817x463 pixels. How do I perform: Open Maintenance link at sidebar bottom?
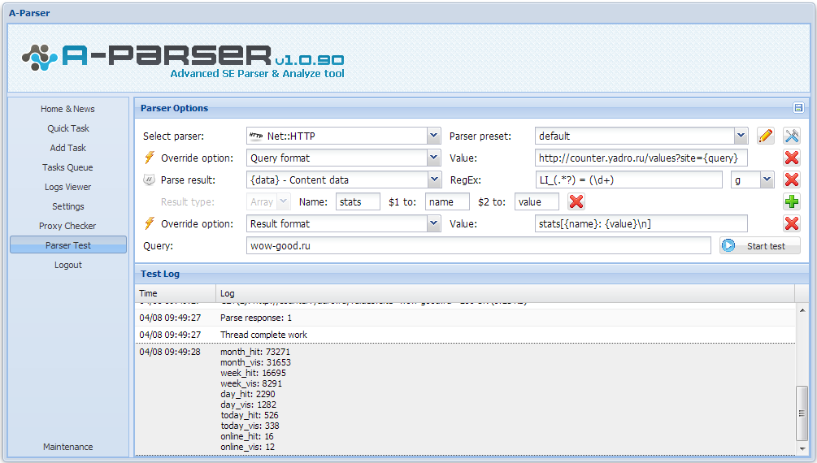tap(67, 447)
